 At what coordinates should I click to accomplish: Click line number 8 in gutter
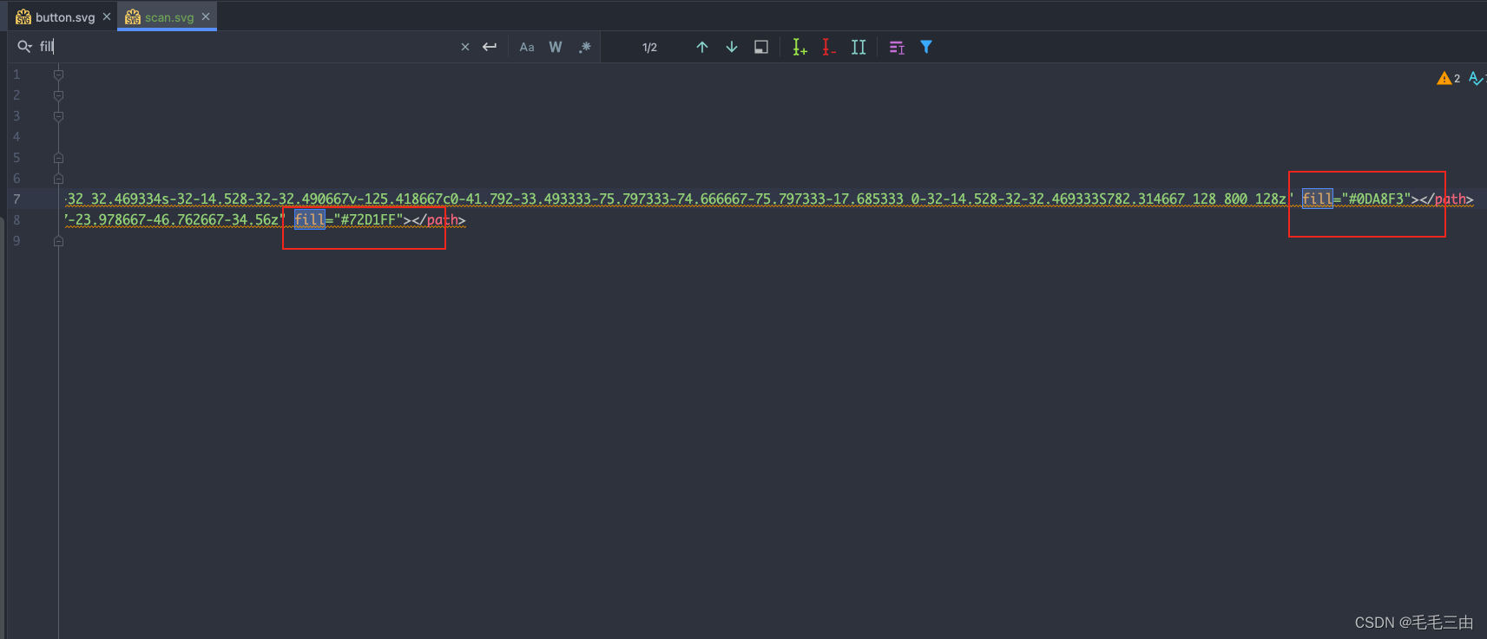coord(16,220)
